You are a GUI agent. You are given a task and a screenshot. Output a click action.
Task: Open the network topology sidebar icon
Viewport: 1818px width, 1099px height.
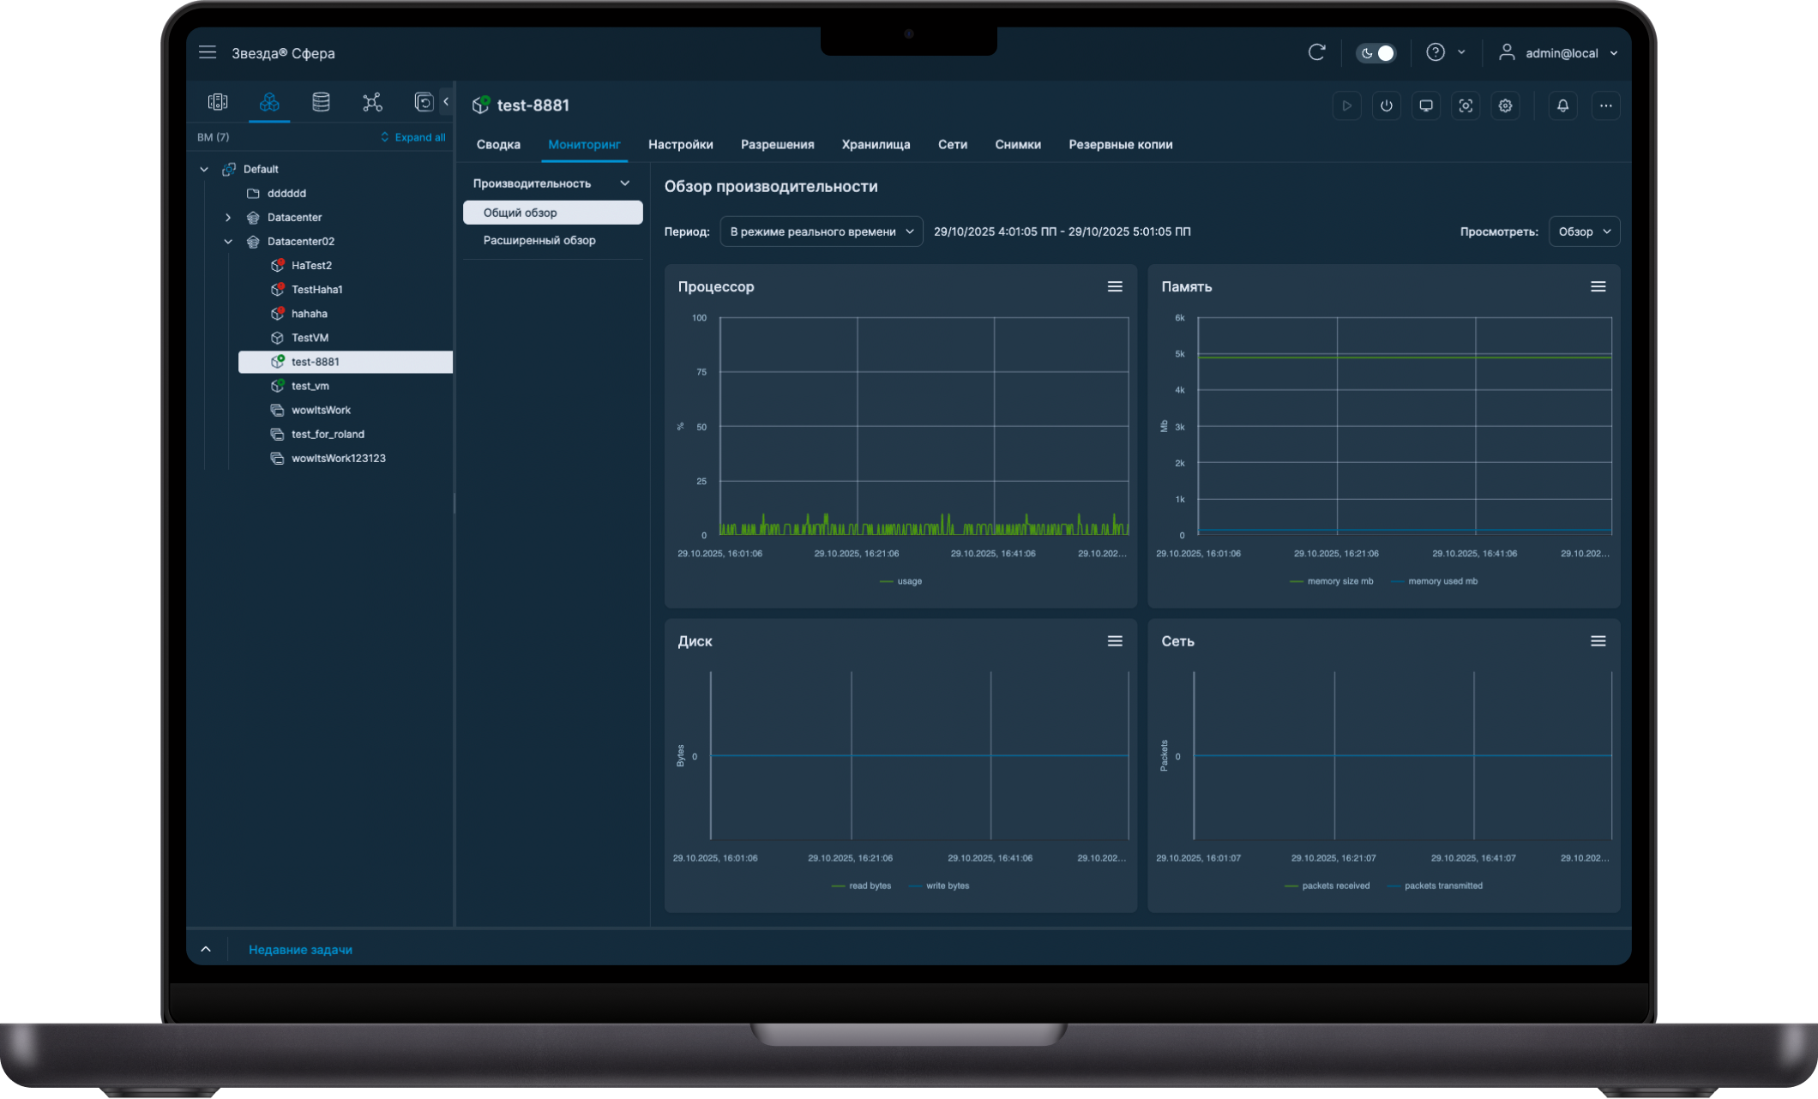pyautogui.click(x=372, y=103)
